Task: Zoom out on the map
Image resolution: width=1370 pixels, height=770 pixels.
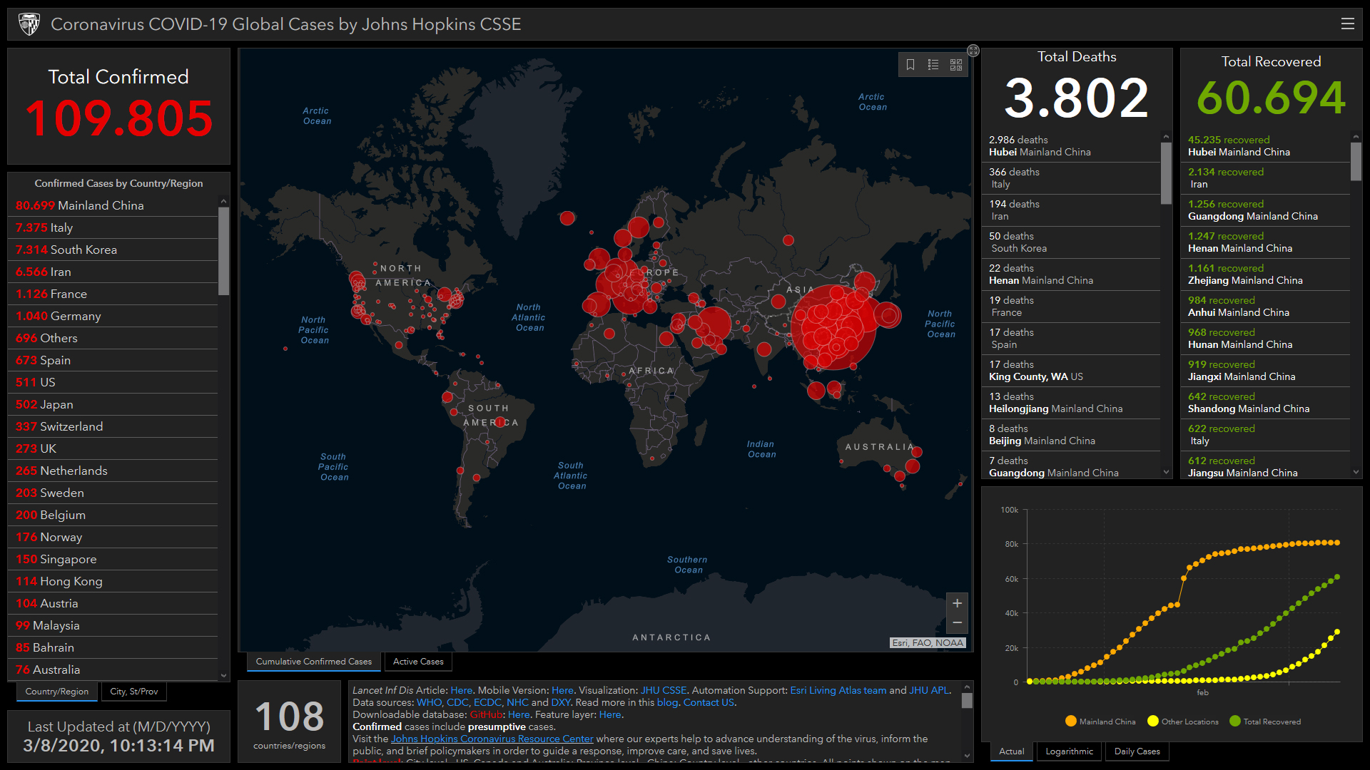Action: click(957, 623)
